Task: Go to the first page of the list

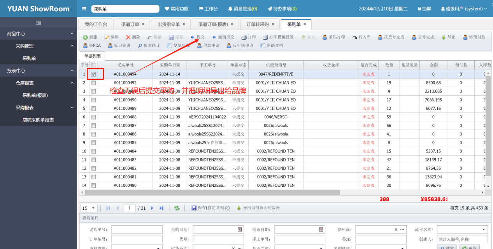Action: [x=108, y=208]
